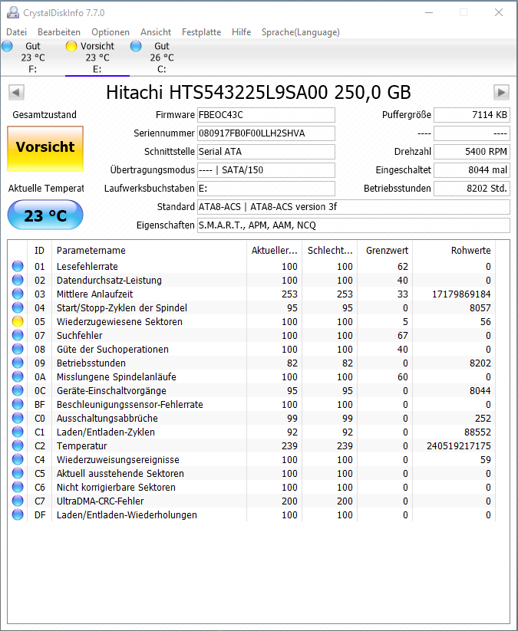The width and height of the screenshot is (518, 631).
Task: Click the Übertragungsmodus SATA/150 field
Action: [x=266, y=170]
